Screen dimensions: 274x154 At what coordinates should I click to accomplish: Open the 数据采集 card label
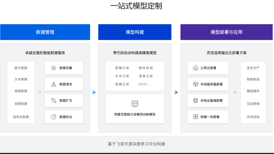click(x=66, y=68)
